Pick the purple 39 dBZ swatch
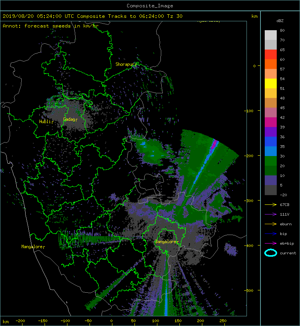The height and width of the screenshot is (326, 300). tap(271, 132)
